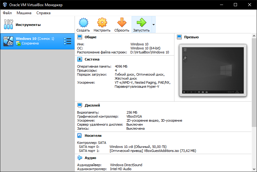Expand the Запустить dropdown arrow
The width and height of the screenshot is (257, 172).
[x=153, y=25]
